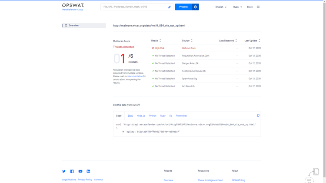Open the Twitter social icon

[64, 171]
